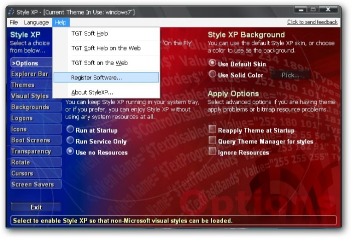Open the Language menu
The image size is (351, 238).
[x=36, y=22]
